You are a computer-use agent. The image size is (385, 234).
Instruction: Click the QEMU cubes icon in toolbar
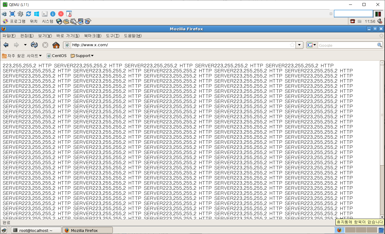click(x=4, y=14)
